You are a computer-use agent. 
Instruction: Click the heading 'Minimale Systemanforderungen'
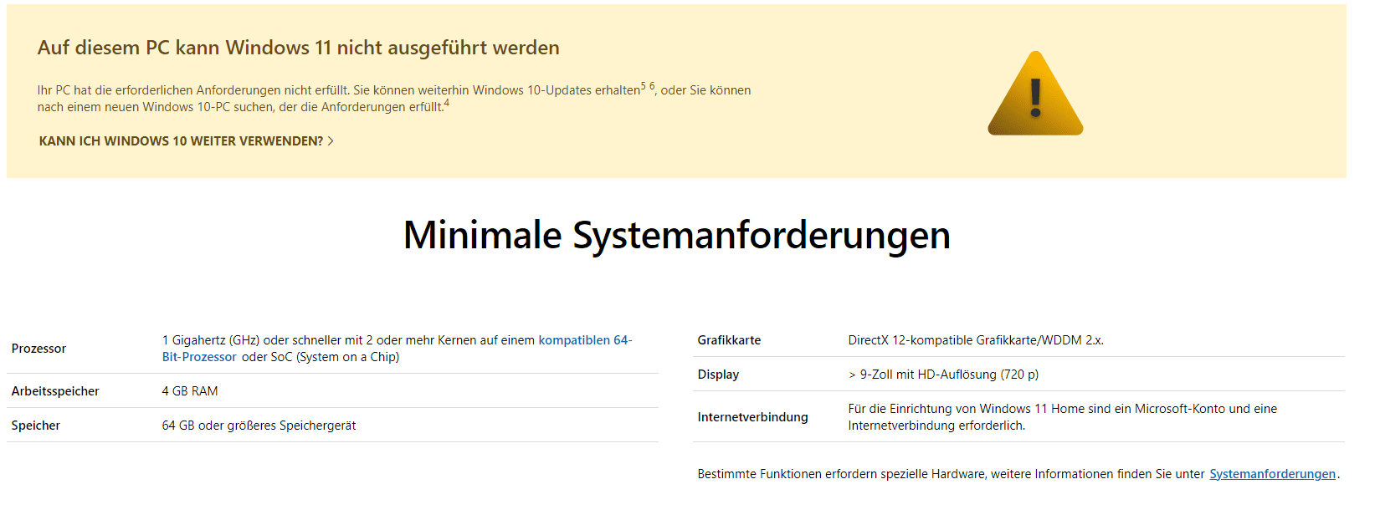point(677,235)
